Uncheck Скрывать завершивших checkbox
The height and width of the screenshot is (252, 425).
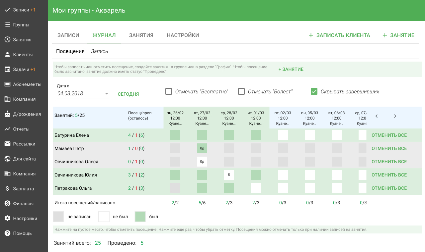point(314,91)
